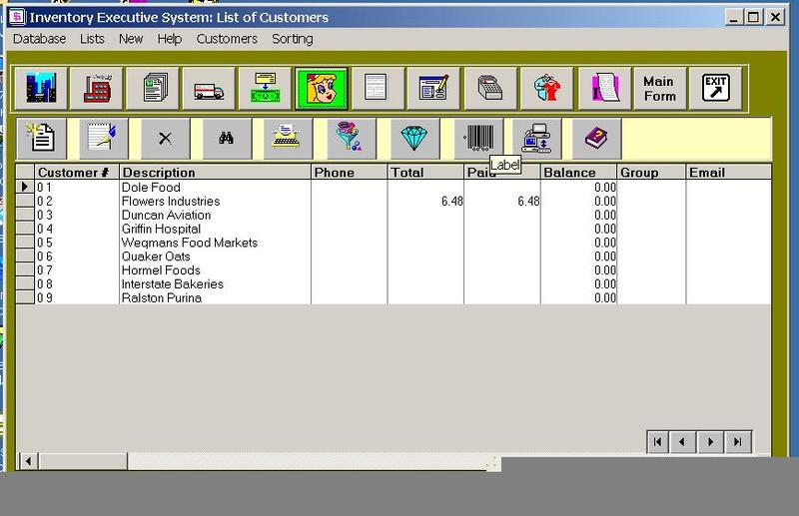This screenshot has height=516, width=799.
Task: Click the edit notepad icon
Action: (x=104, y=138)
